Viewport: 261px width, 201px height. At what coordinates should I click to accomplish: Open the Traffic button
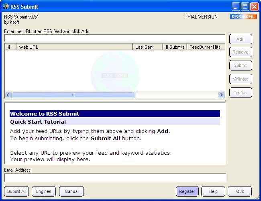241,93
